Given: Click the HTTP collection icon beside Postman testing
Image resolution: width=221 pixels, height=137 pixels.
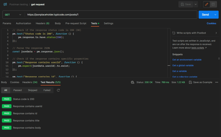Looking at the screenshot, I should click(x=5, y=4).
